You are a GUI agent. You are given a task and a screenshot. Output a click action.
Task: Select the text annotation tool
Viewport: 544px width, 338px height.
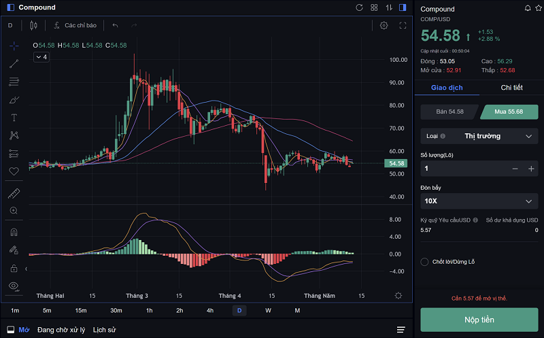tap(14, 118)
